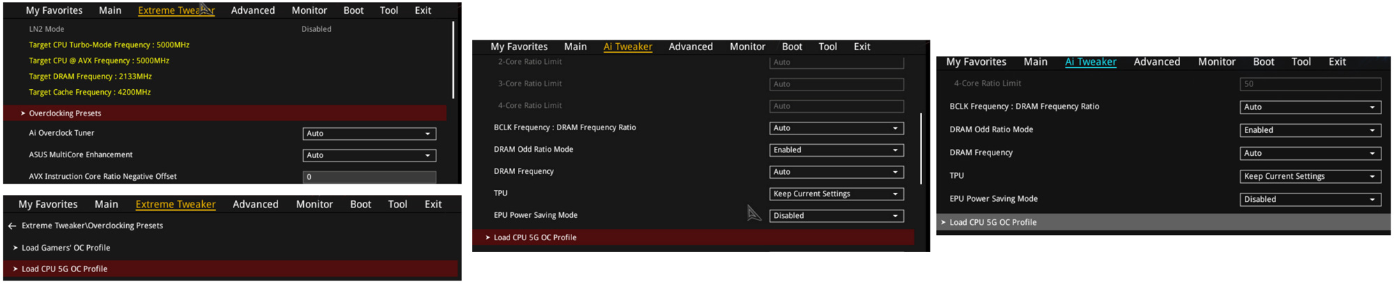The height and width of the screenshot is (284, 1394).
Task: Open Monitor tab in the 2-Core Ratio screen
Action: (748, 47)
